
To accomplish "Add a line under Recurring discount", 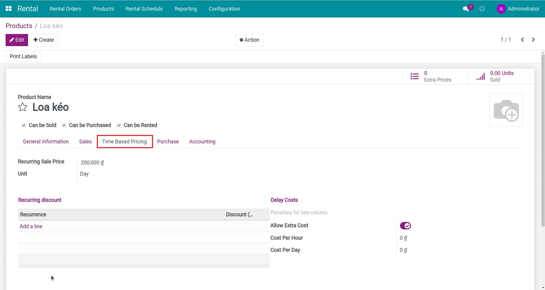I will click(x=31, y=226).
